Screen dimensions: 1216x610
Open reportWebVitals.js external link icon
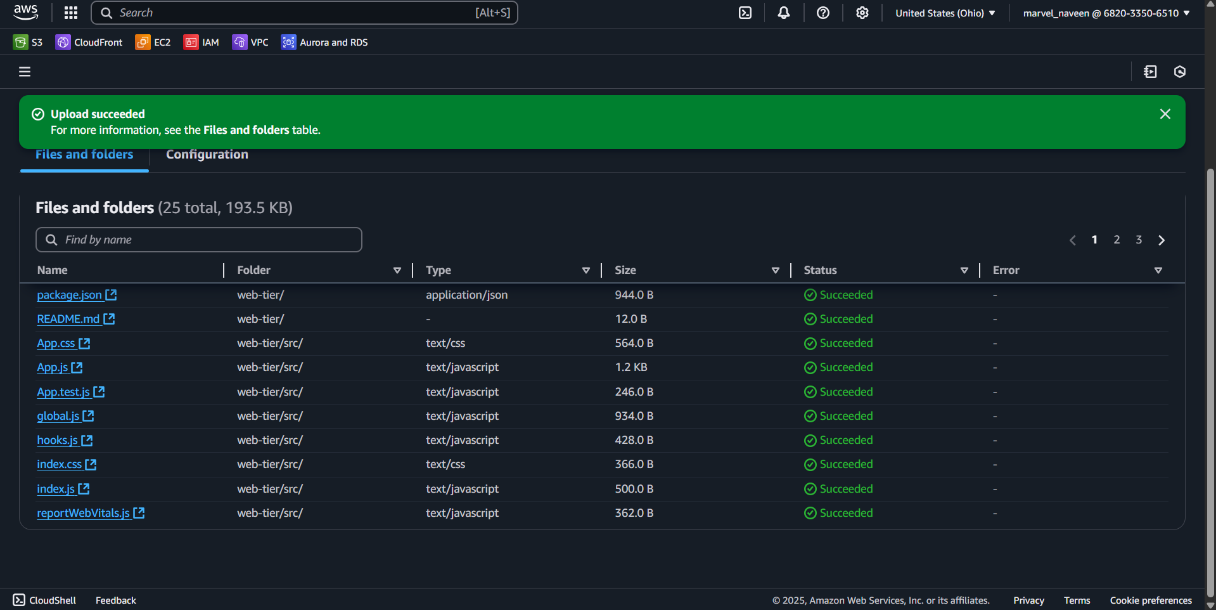tap(139, 513)
